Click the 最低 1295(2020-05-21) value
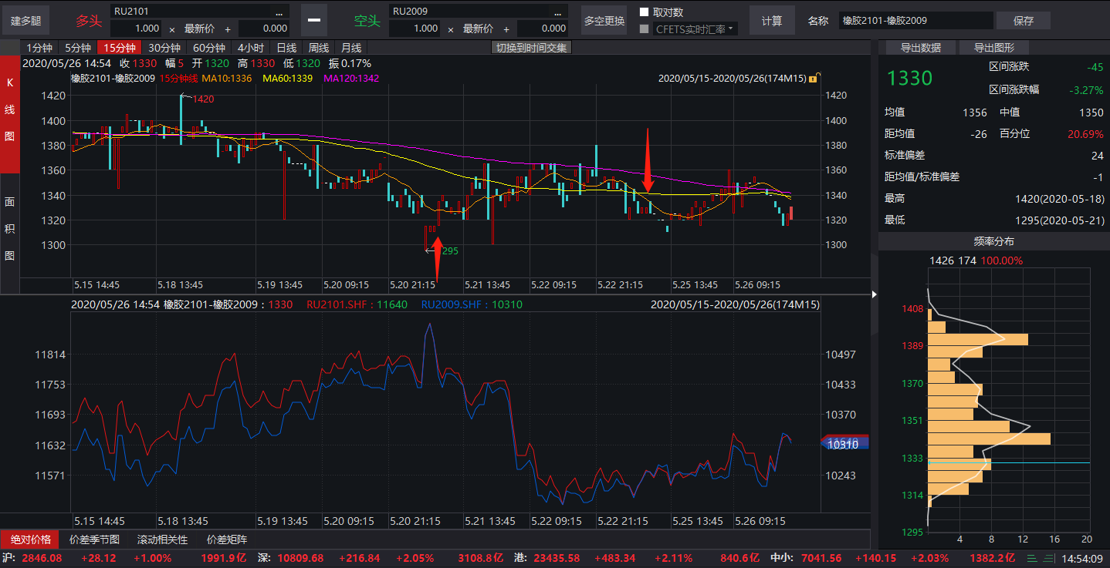Viewport: 1110px width, 568px height. 1059,220
